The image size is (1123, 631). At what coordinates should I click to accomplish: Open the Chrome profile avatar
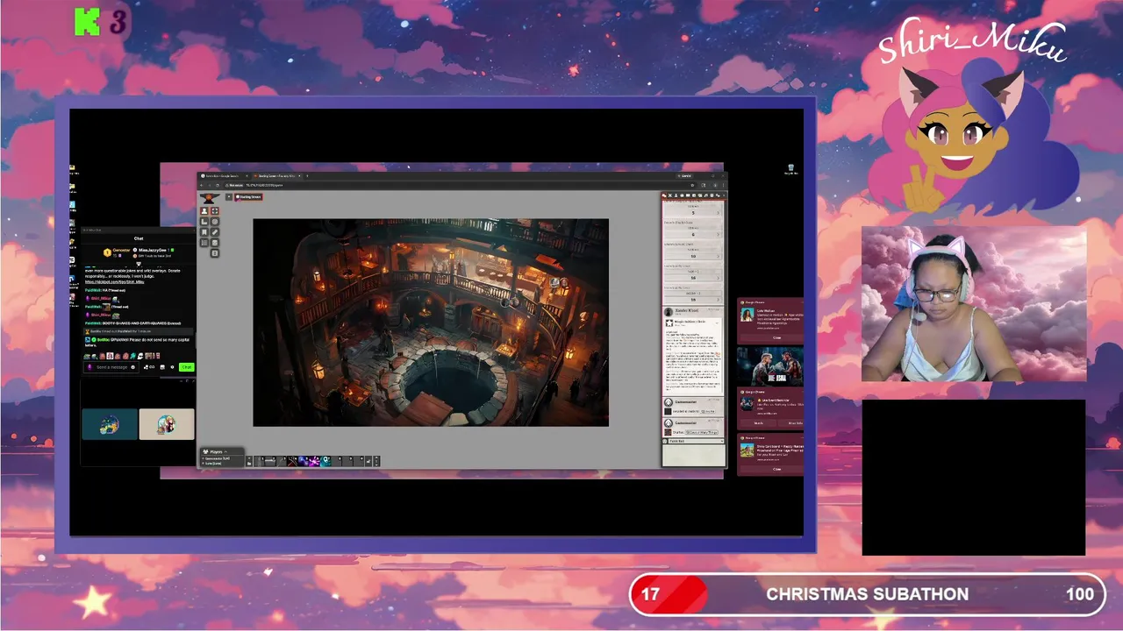click(x=715, y=185)
